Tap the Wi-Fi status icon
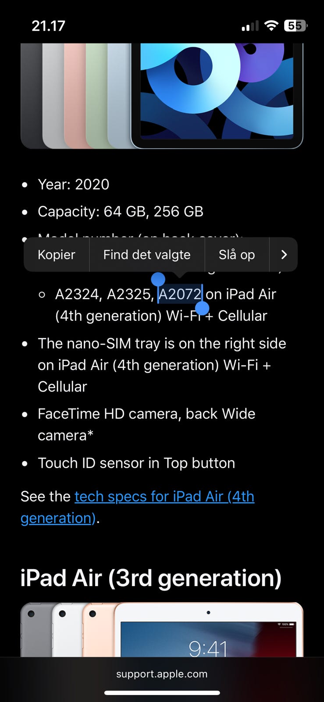This screenshot has width=324, height=702. coord(272,26)
